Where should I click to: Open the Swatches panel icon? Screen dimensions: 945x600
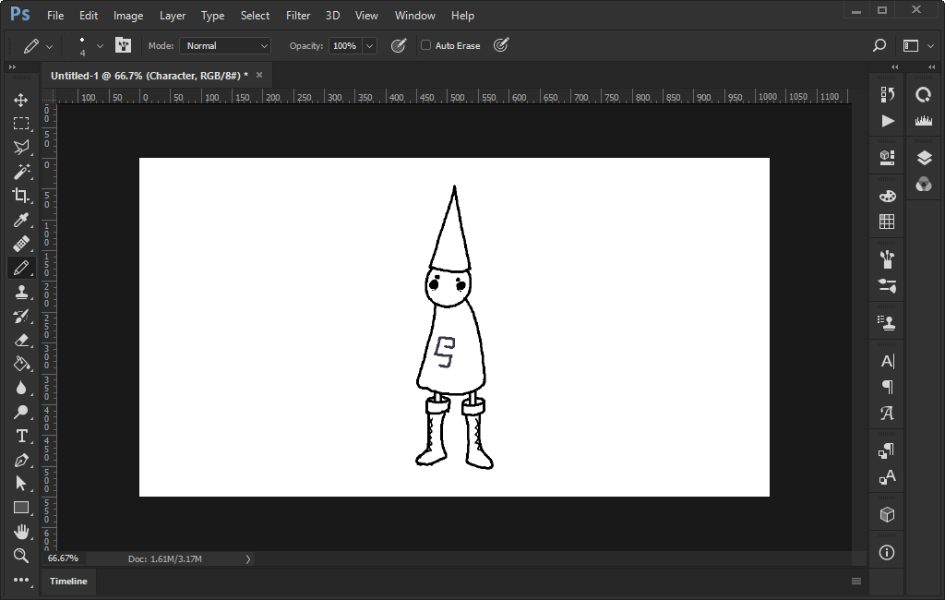887,222
